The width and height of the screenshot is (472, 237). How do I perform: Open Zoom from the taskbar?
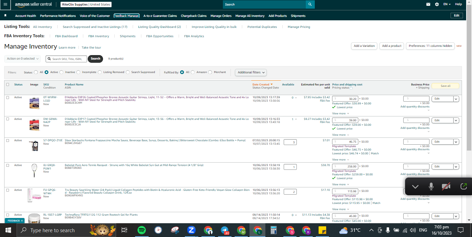191,230
